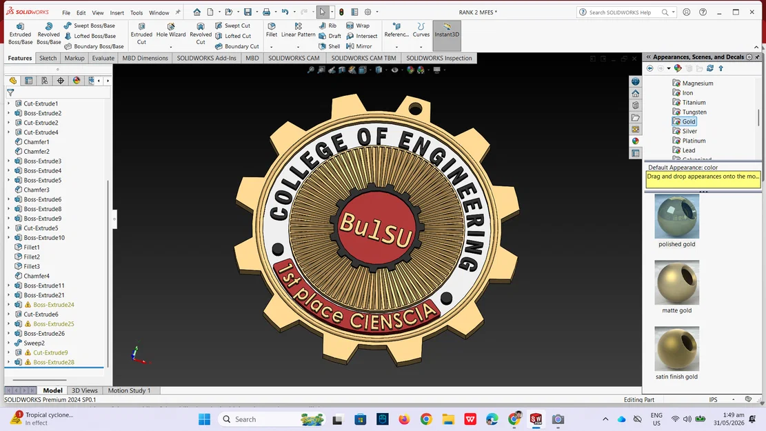766x431 pixels.
Task: Toggle the Instant3D button
Action: tap(447, 34)
